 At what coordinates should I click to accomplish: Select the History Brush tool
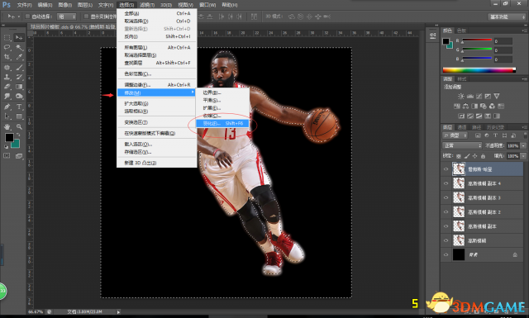[x=19, y=77]
